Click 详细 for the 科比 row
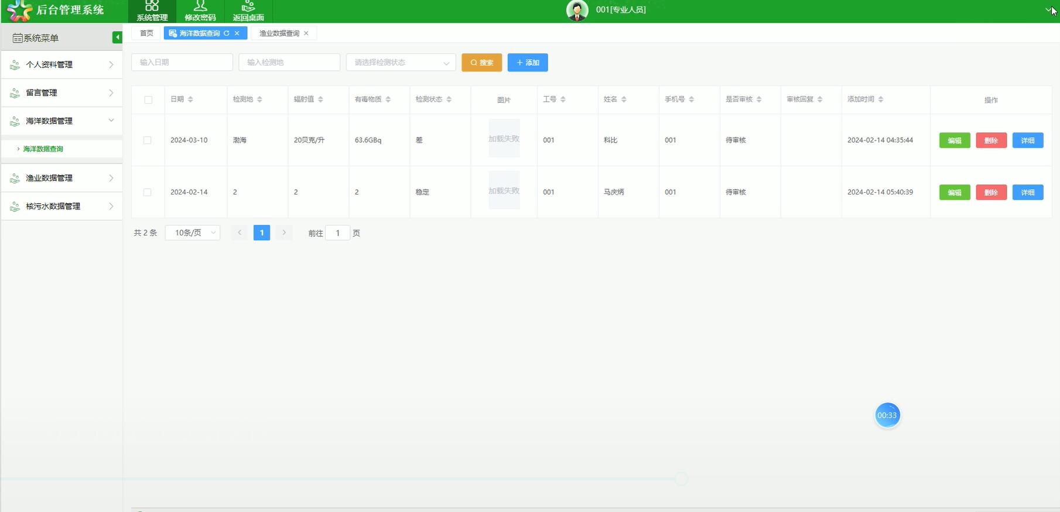 (1028, 141)
